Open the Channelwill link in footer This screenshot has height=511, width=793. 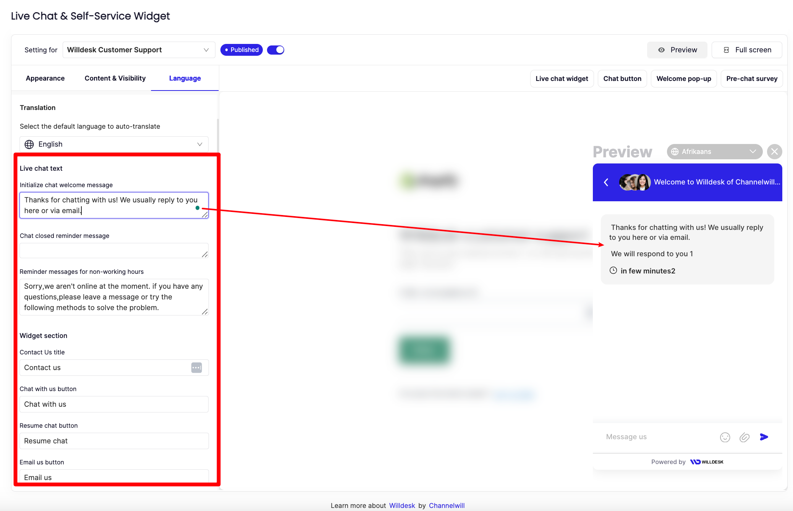pyautogui.click(x=447, y=506)
